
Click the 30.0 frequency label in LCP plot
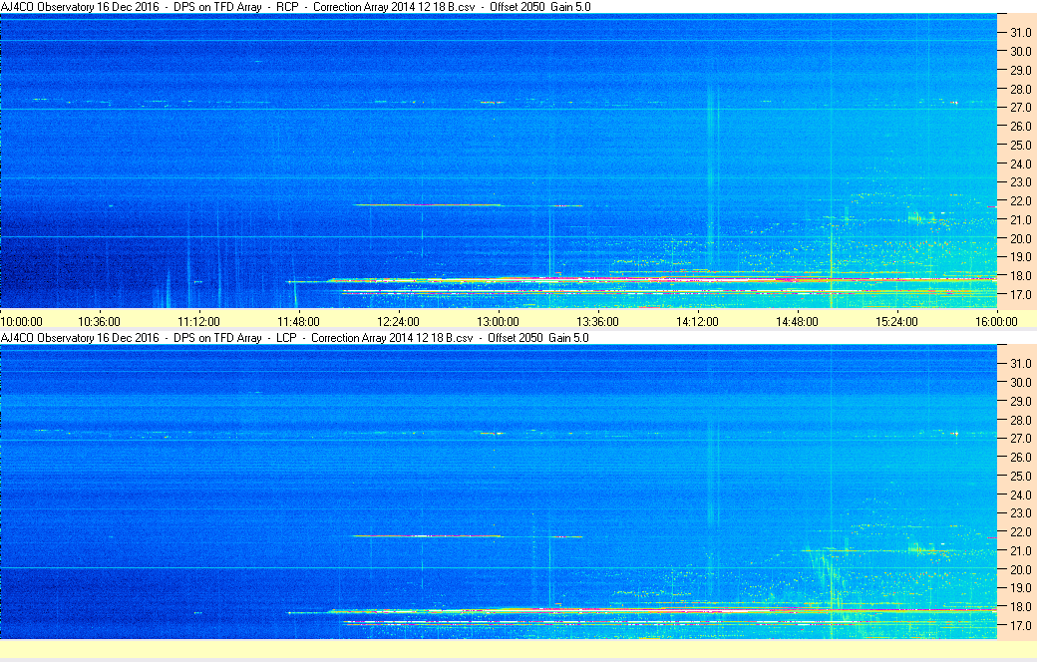pos(1020,382)
